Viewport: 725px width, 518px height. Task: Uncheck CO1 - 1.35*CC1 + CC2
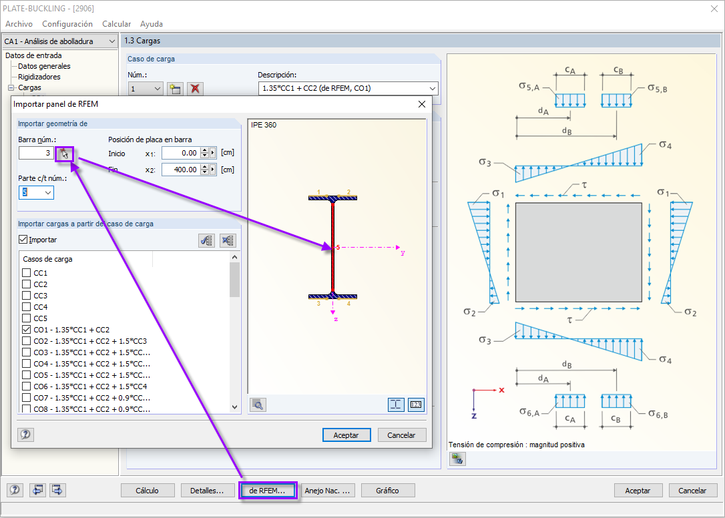[x=26, y=330]
